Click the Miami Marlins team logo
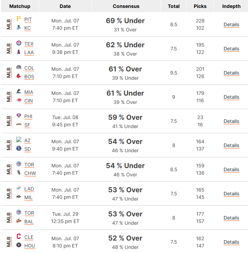This screenshot has width=248, height=253. (19, 91)
